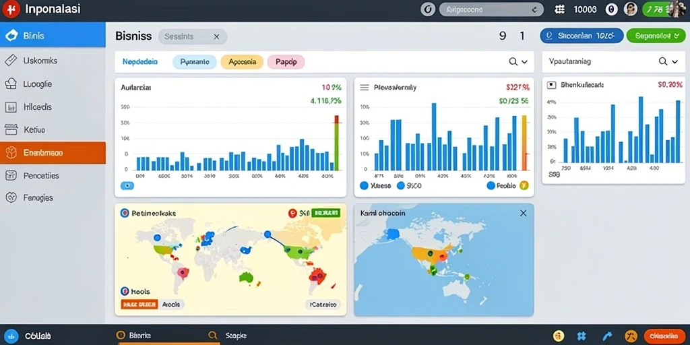
Task: Expand the chevron next to filter search icon
Action: pyautogui.click(x=524, y=62)
